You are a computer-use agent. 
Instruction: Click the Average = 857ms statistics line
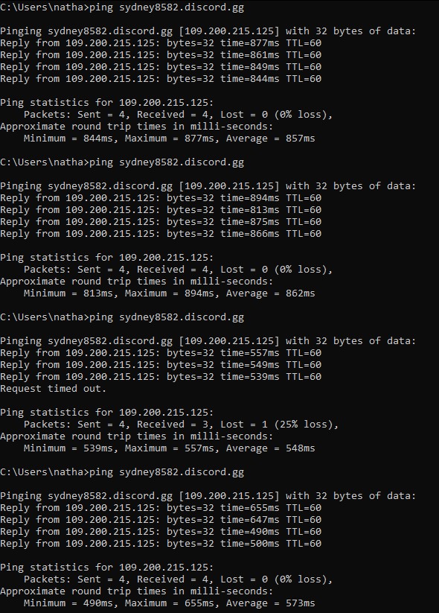pyautogui.click(x=169, y=139)
